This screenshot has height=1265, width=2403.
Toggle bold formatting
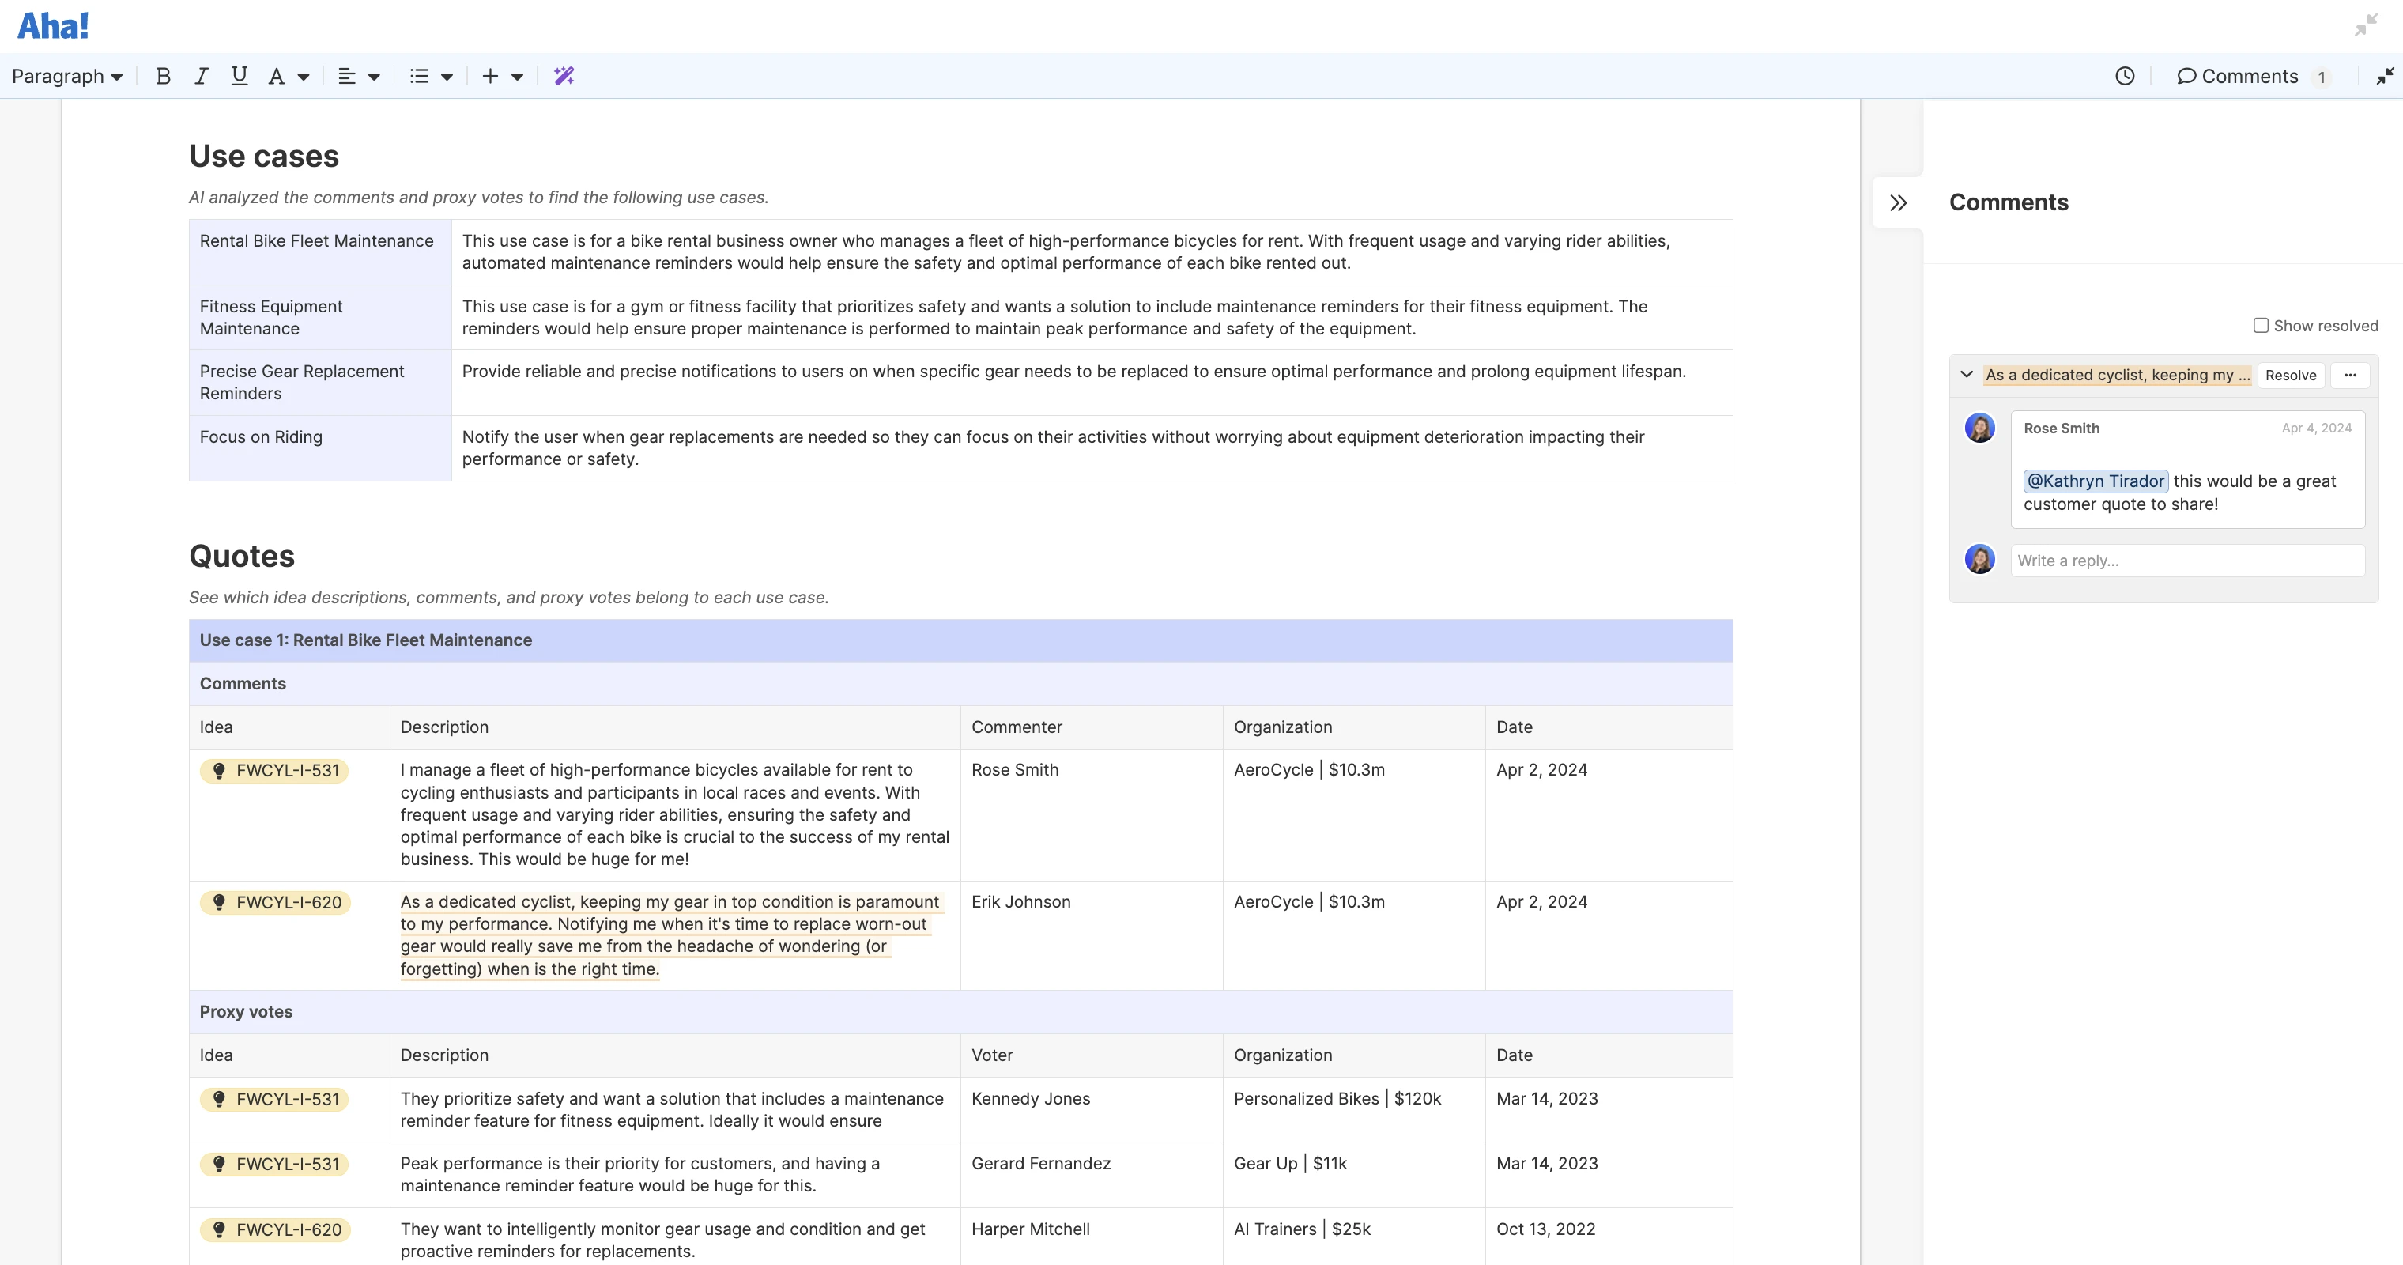click(x=164, y=77)
